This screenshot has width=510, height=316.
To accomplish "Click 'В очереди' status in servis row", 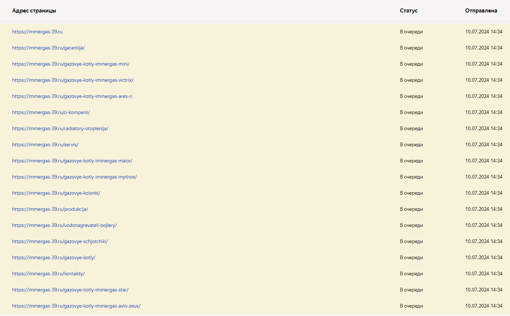I will [411, 144].
